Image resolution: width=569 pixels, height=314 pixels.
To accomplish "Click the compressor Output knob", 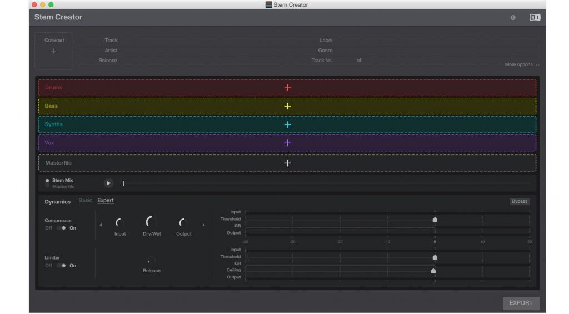I will [x=183, y=222].
